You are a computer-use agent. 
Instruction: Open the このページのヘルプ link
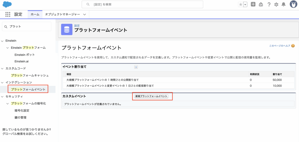tap(279, 46)
